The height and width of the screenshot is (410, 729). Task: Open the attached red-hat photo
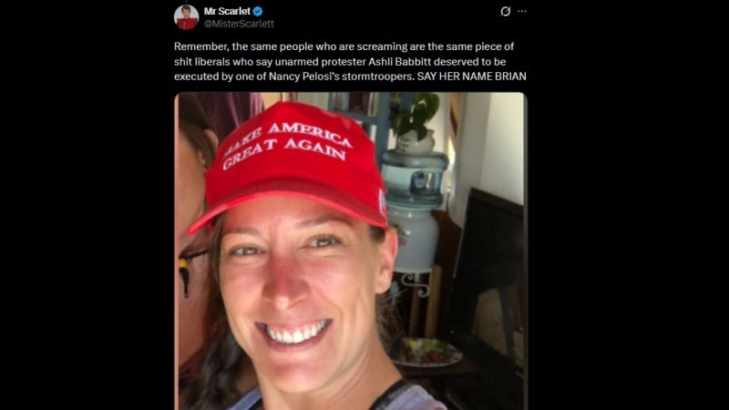click(351, 251)
